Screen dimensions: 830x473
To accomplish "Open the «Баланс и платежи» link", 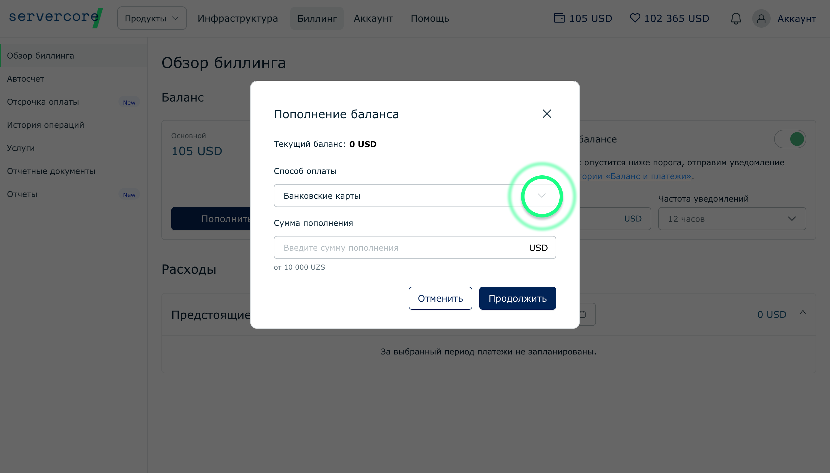I will pos(635,177).
